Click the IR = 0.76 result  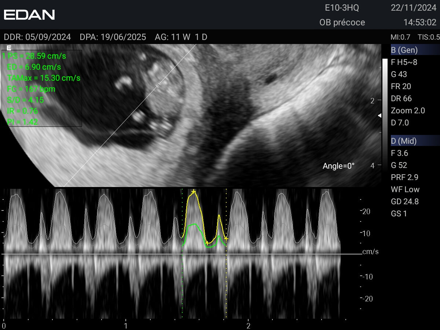coord(22,111)
